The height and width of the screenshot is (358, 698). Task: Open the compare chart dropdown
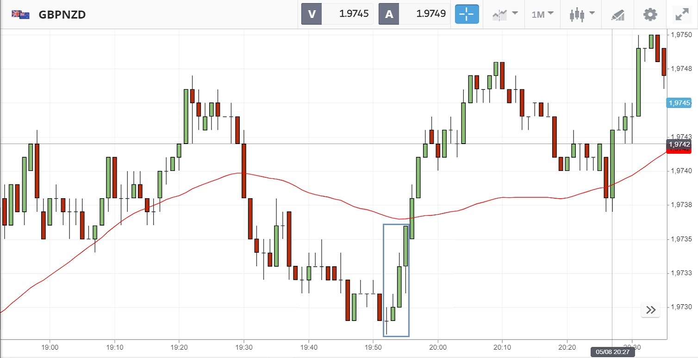(505, 14)
